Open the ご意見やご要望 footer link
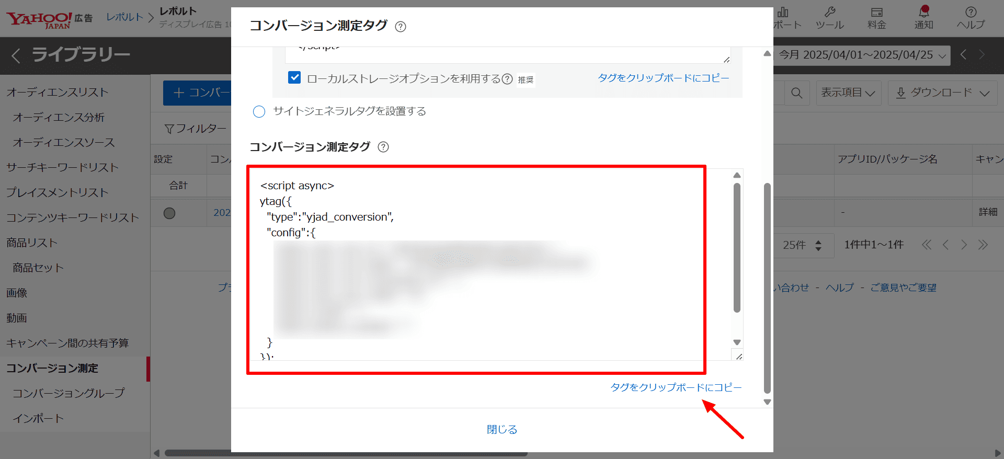This screenshot has height=459, width=1004. (x=903, y=288)
